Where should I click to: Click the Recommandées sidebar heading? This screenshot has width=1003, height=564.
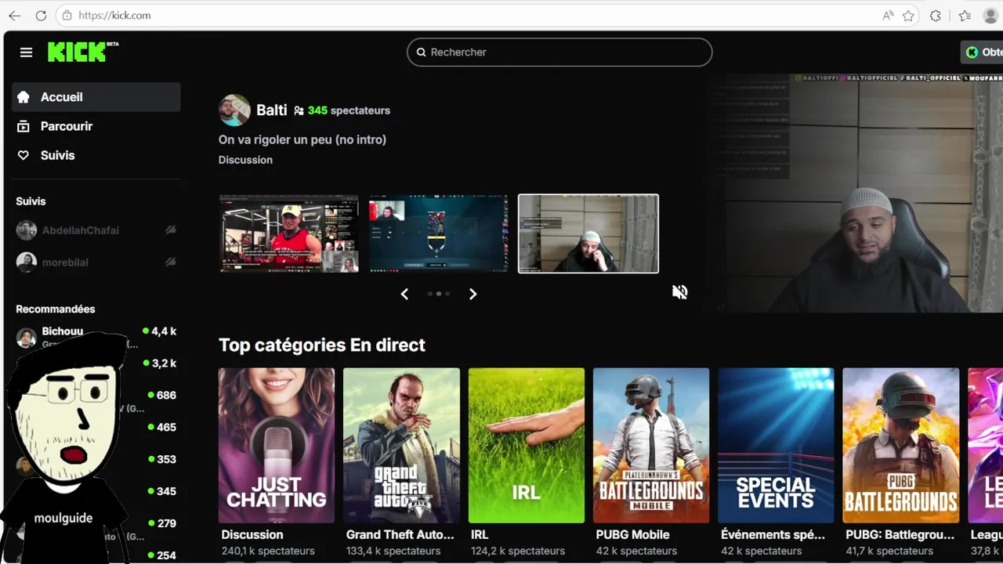click(56, 309)
